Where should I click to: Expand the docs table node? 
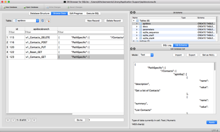click(x=137, y=27)
